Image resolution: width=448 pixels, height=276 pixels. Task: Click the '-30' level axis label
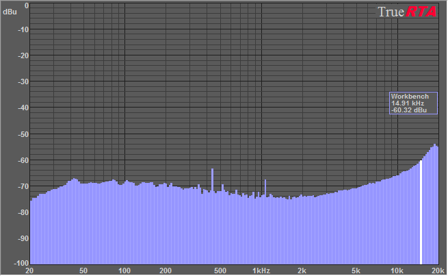[x=23, y=81]
